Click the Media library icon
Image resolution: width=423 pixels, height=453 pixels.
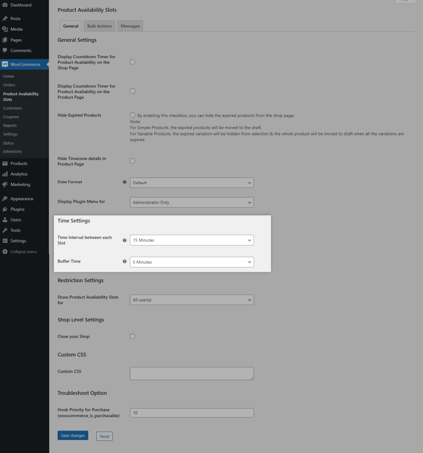5,29
